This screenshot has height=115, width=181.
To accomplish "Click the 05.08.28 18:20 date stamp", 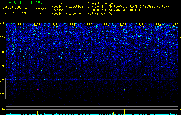I will pos(14,13).
